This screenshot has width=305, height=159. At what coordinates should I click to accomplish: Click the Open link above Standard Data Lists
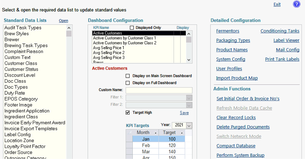tap(63, 20)
